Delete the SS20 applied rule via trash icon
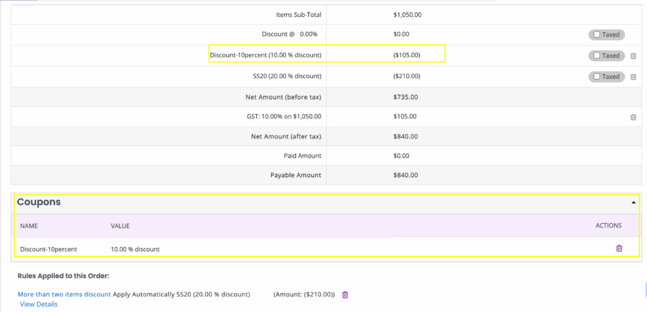647x312 pixels. click(x=346, y=295)
